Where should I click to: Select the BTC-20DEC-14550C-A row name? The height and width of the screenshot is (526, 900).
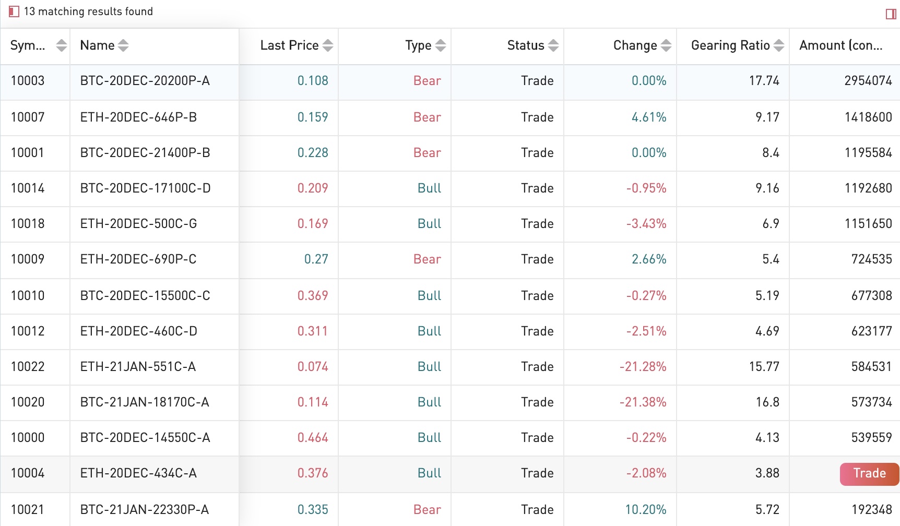click(145, 438)
